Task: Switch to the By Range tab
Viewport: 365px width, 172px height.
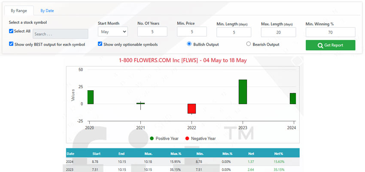Action: (x=19, y=10)
